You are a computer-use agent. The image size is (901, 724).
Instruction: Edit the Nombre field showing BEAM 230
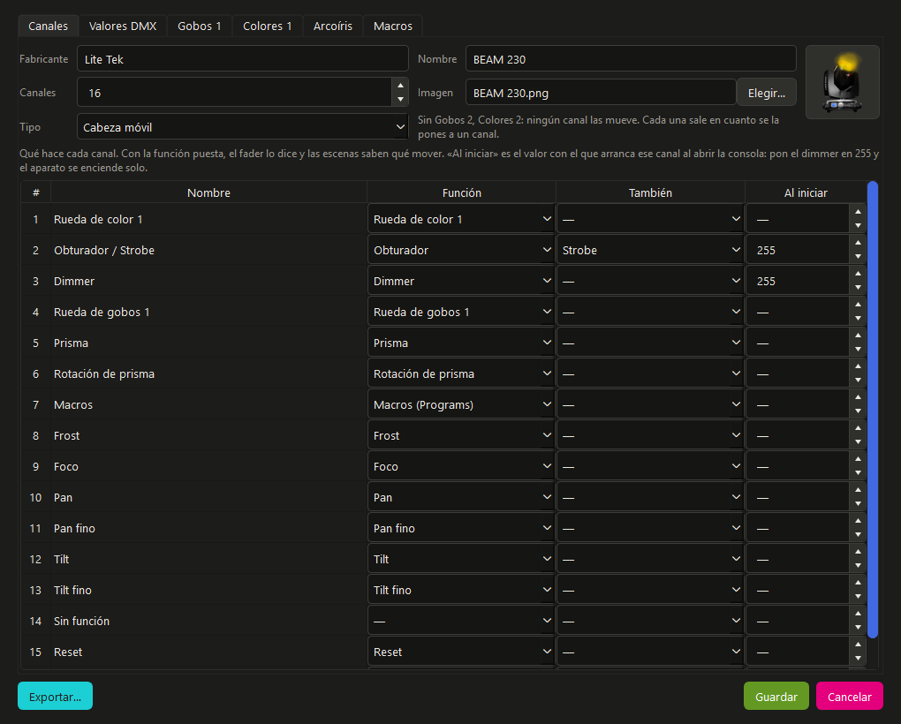(631, 59)
